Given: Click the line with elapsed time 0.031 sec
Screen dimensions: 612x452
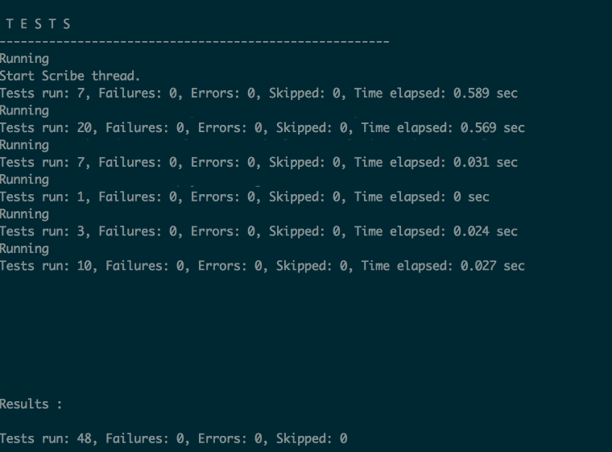Looking at the screenshot, I should click(258, 162).
